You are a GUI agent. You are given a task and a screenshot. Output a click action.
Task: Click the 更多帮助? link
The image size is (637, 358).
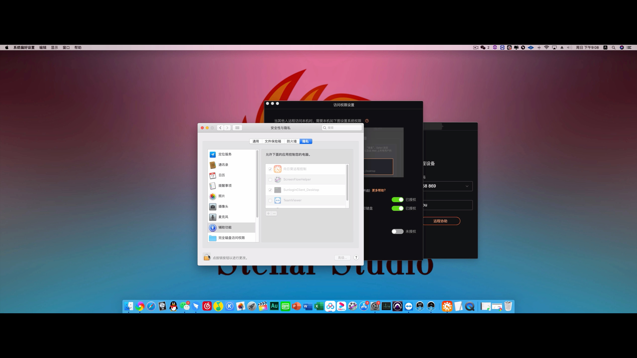point(379,190)
